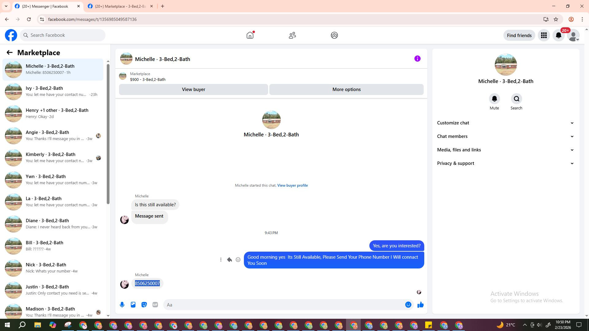Open the Facebook menu grid icon

(544, 35)
